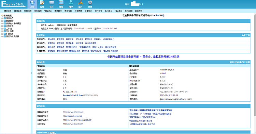Open the 栏目 folder icon tab
The height and width of the screenshot is (134, 256).
[x=52, y=4]
